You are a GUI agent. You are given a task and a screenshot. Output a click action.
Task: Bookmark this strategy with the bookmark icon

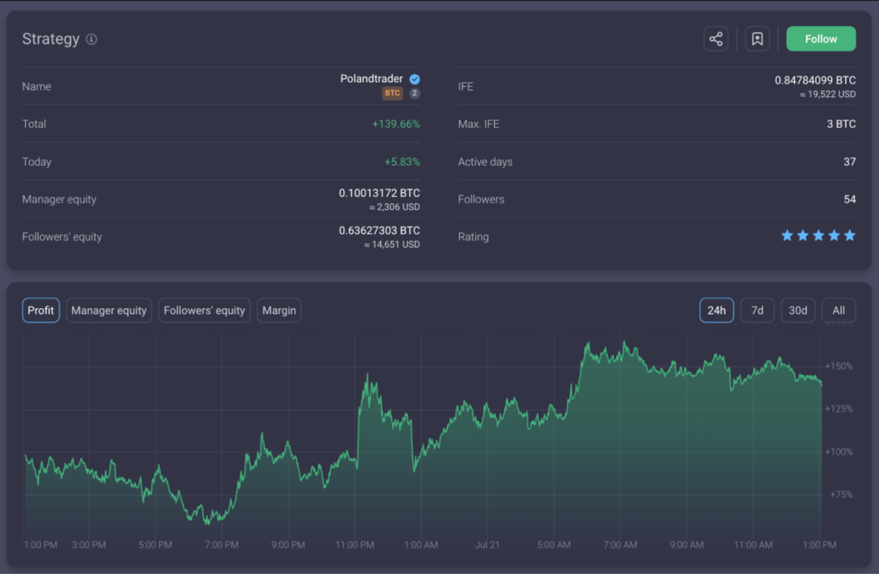757,39
